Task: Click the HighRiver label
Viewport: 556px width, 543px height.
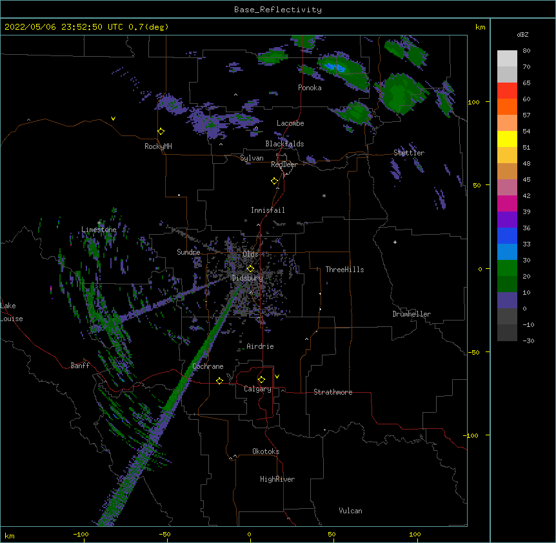Action: [x=277, y=479]
